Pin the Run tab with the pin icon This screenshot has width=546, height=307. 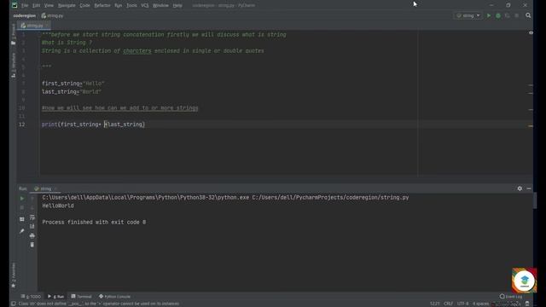click(x=22, y=231)
